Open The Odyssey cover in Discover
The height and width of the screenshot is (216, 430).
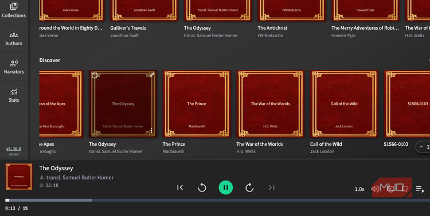click(123, 103)
